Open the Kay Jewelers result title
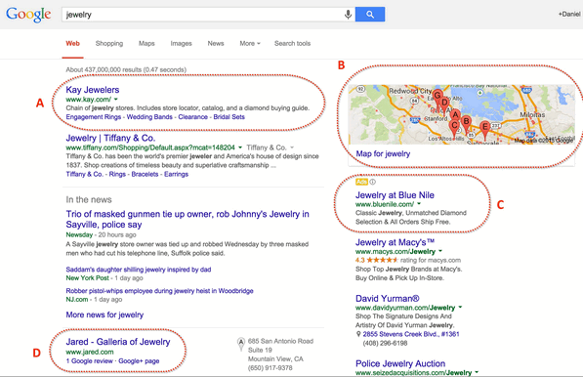The height and width of the screenshot is (377, 583). point(93,90)
